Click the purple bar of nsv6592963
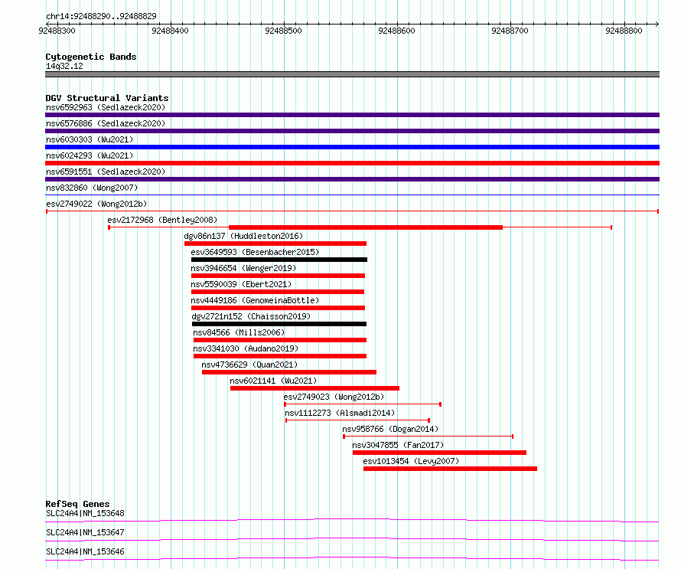 click(352, 115)
